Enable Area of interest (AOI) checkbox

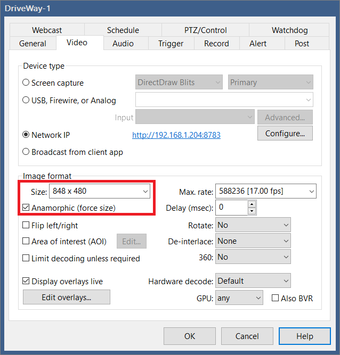[x=26, y=241]
